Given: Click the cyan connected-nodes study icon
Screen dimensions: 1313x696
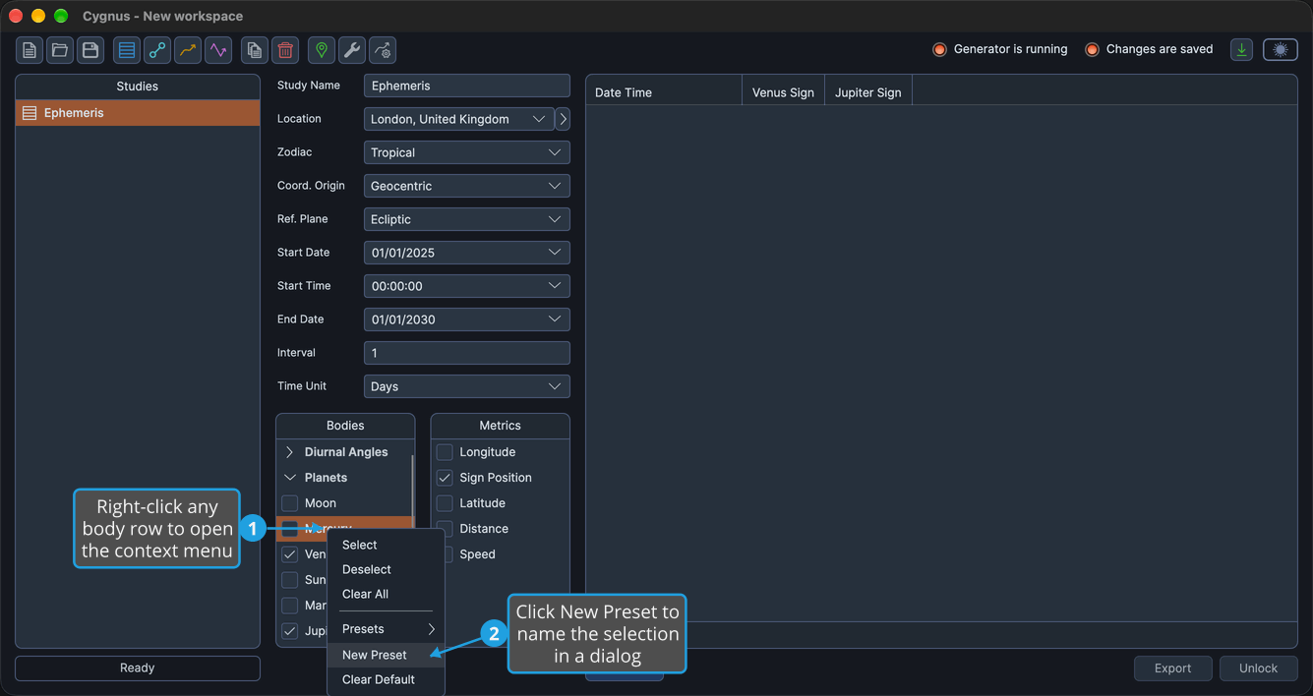Looking at the screenshot, I should click(x=157, y=50).
